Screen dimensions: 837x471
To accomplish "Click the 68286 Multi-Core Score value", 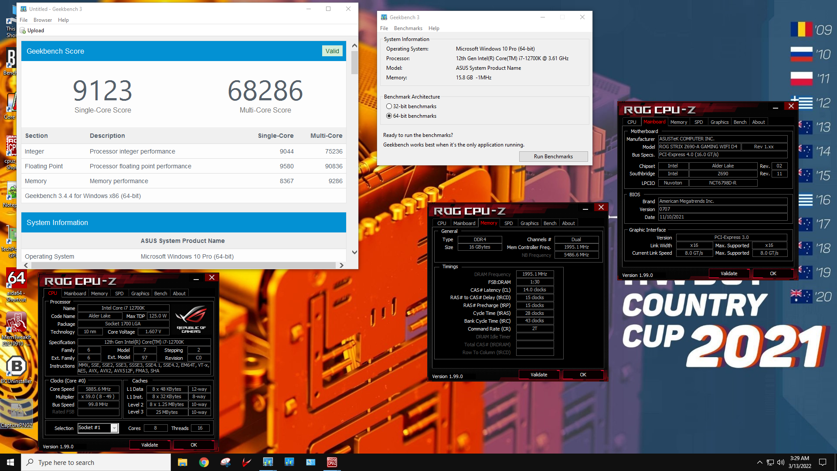I will coord(265,91).
